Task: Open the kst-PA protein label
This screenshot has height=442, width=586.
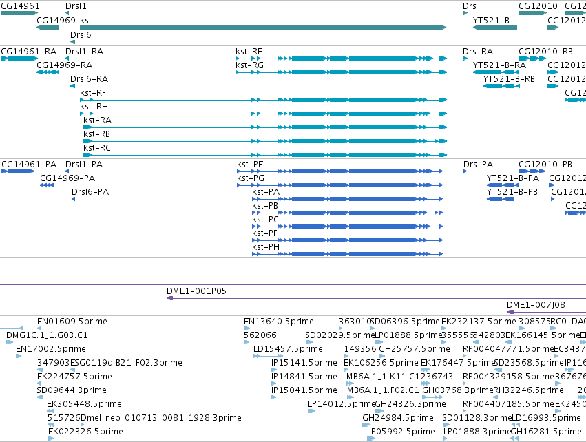Action: click(266, 192)
